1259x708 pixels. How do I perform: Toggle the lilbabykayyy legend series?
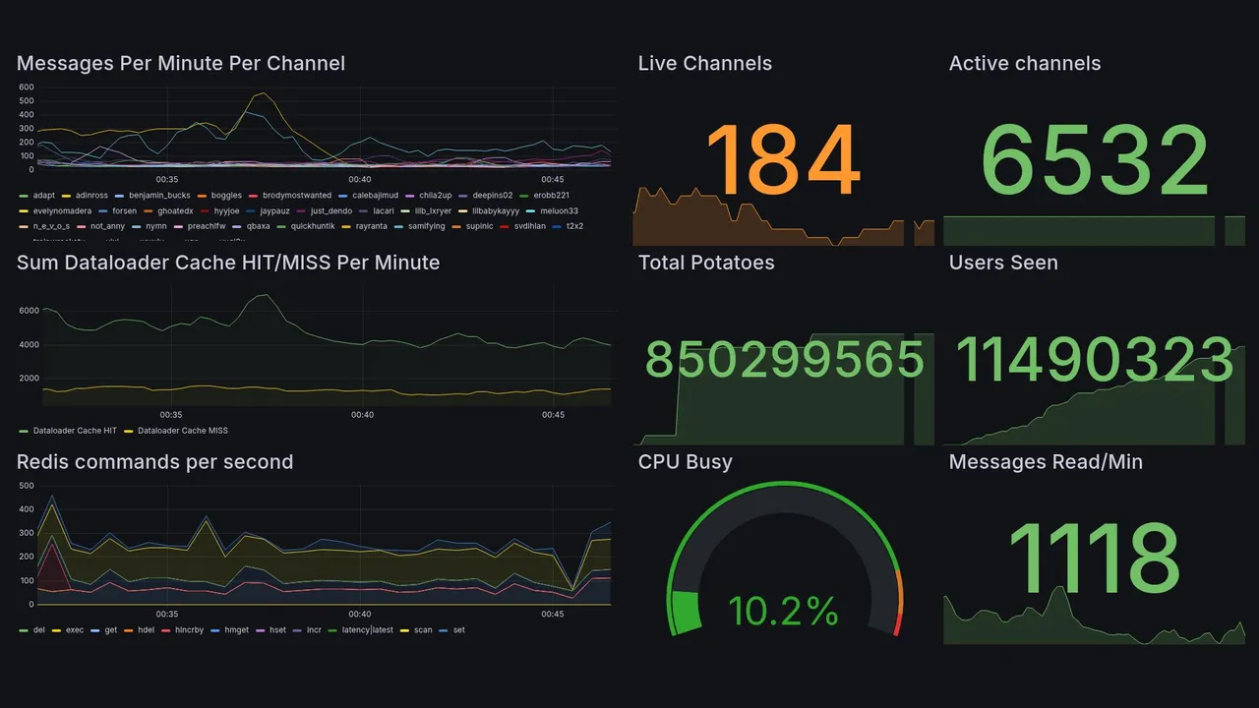[496, 210]
